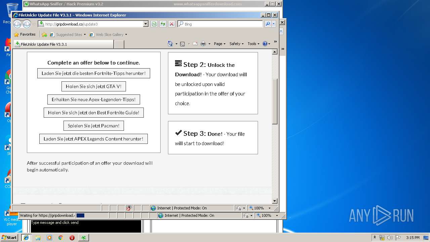Click the privacy report eye icon in status bar
Viewport: 430px width, 242px height.
pyautogui.click(x=129, y=208)
